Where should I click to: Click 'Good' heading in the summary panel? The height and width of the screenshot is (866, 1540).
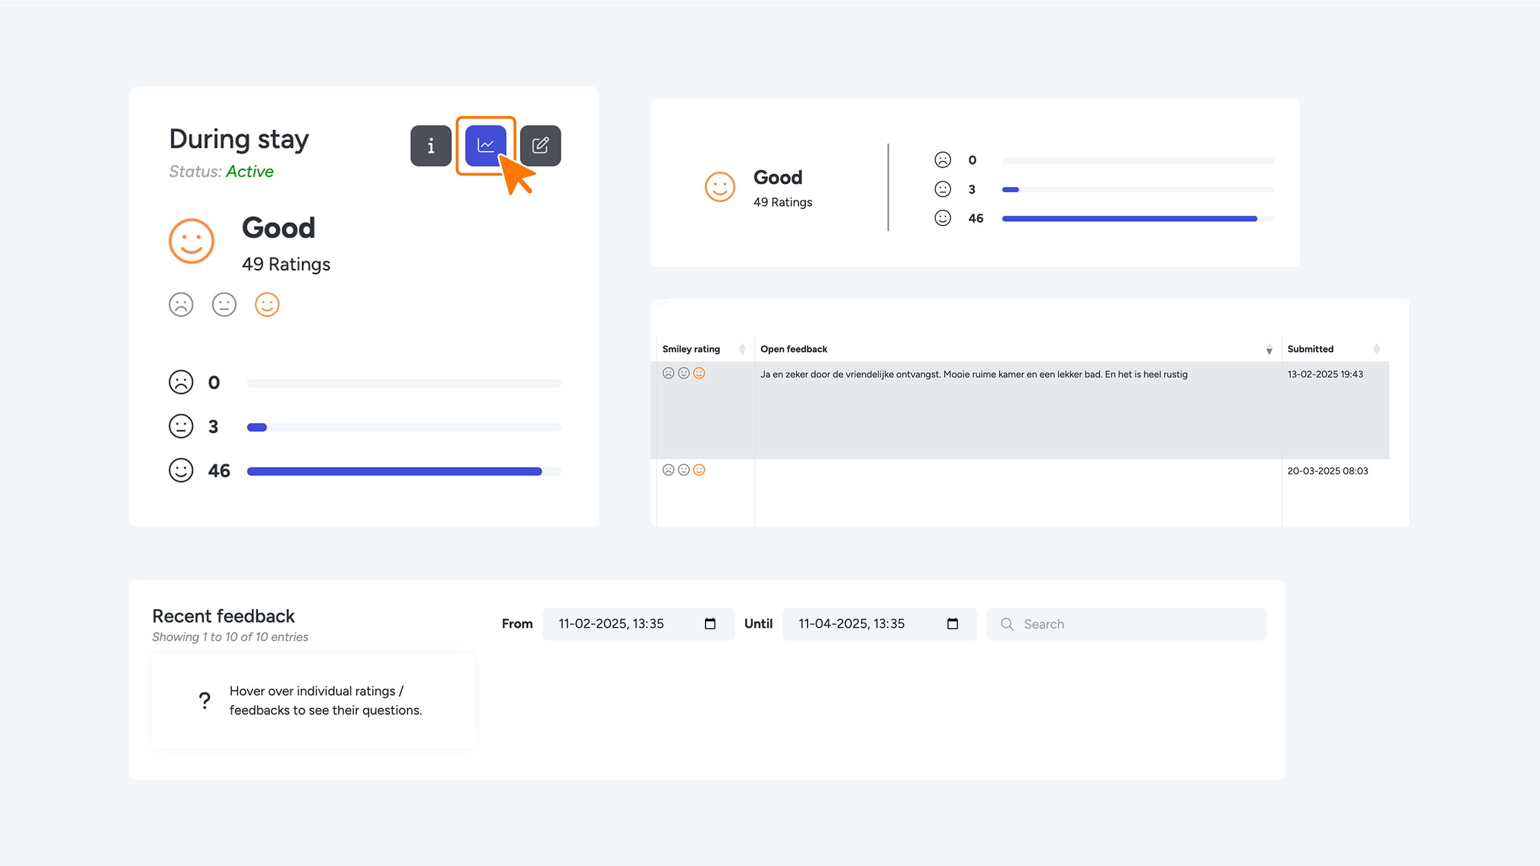tap(778, 177)
